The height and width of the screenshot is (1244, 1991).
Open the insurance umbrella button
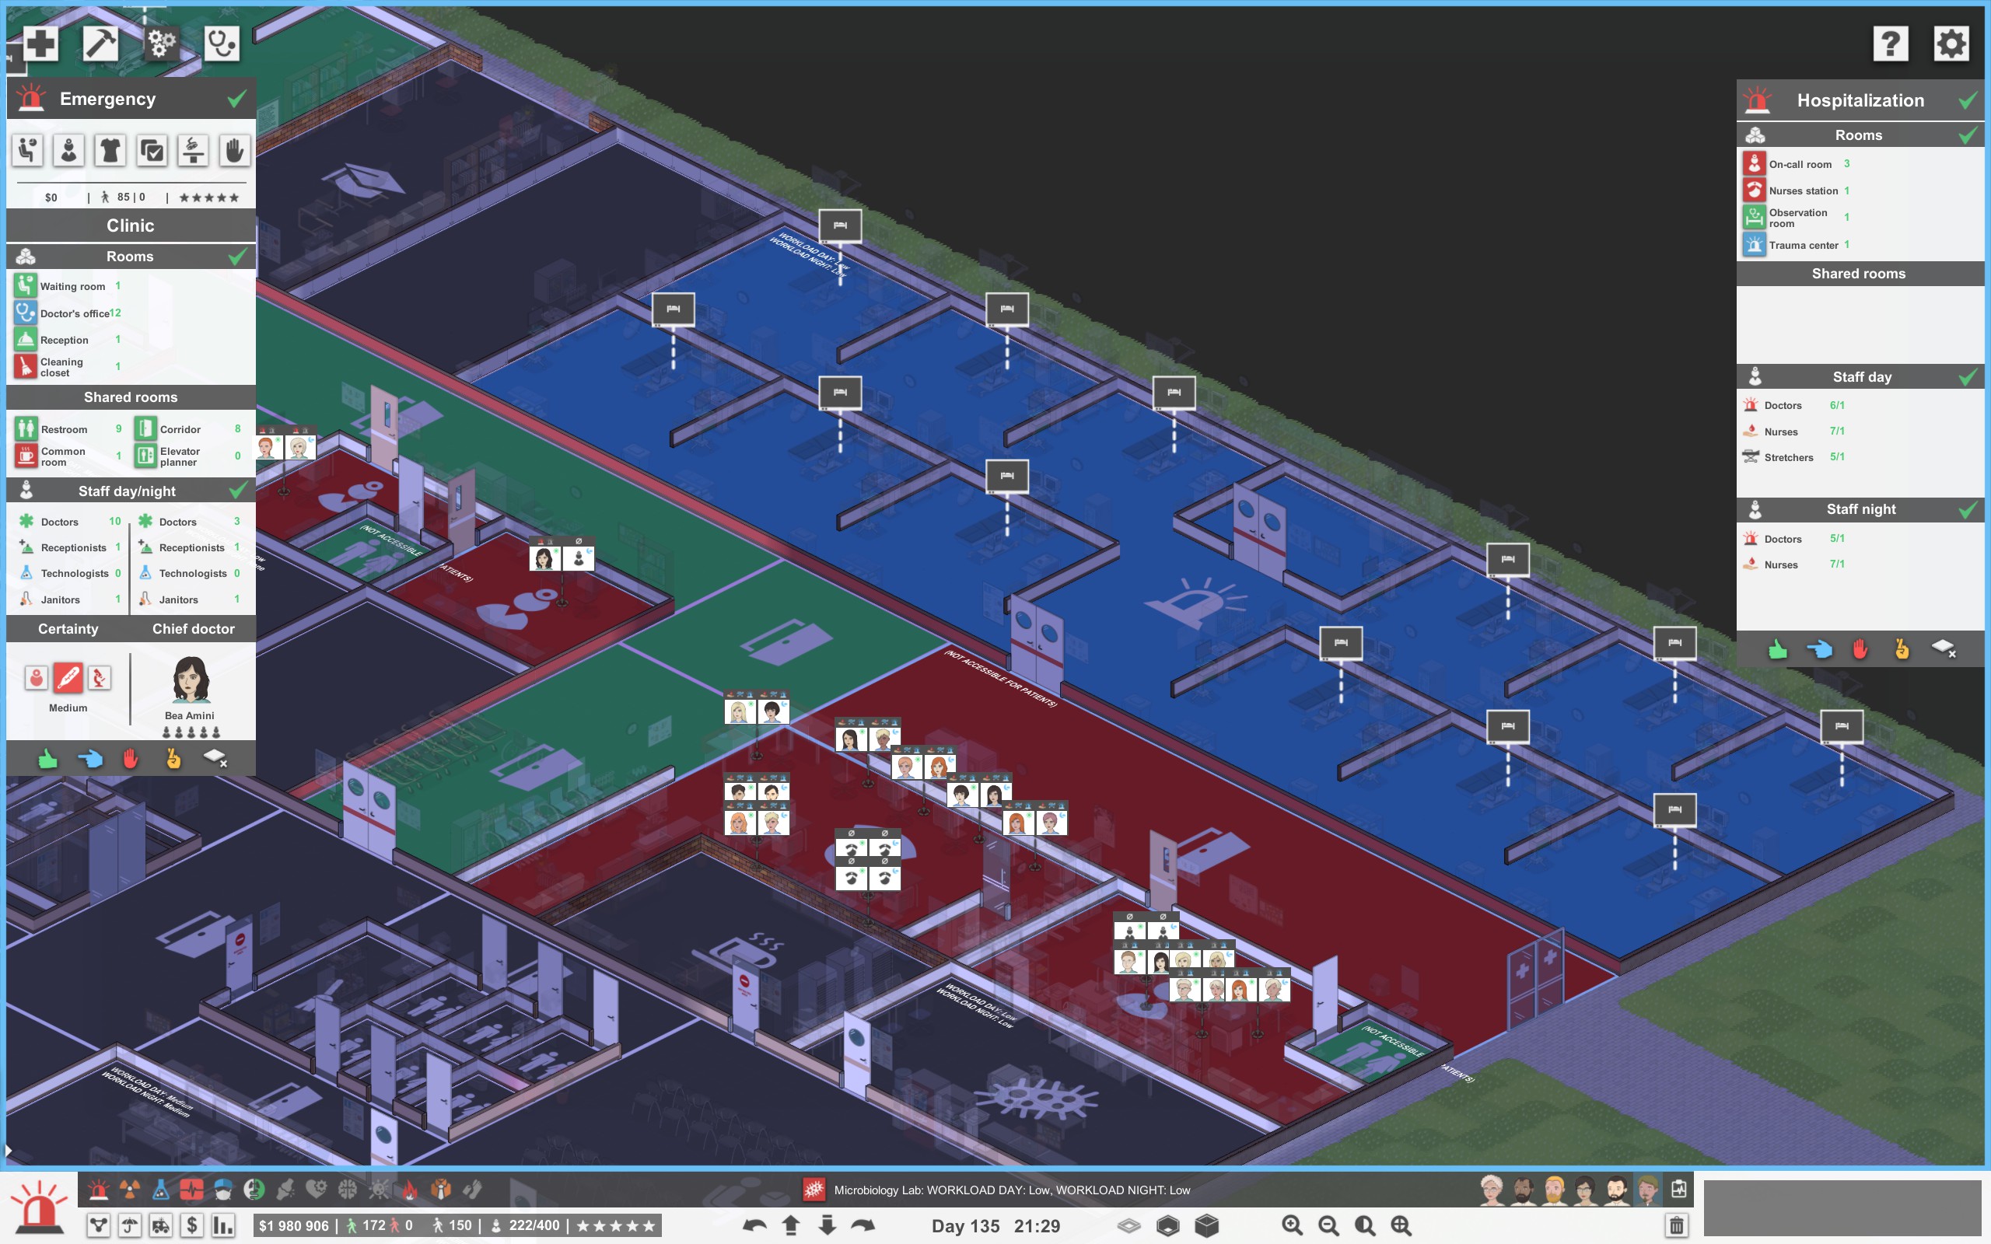130,1225
